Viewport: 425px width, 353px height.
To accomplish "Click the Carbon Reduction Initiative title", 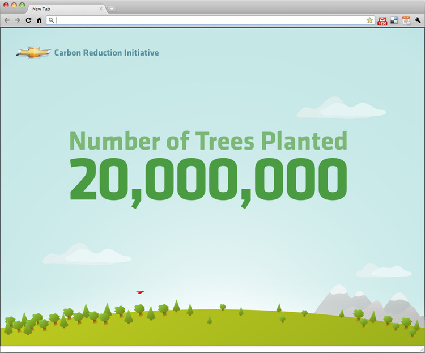I will point(107,53).
